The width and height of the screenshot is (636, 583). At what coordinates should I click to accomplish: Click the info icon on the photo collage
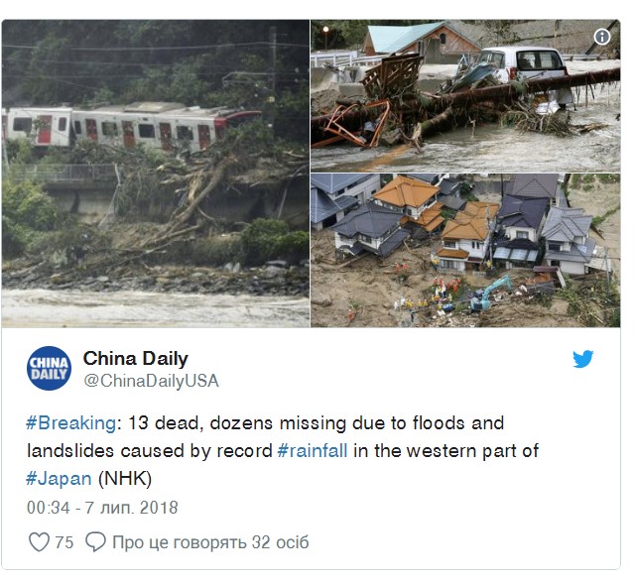point(602,37)
